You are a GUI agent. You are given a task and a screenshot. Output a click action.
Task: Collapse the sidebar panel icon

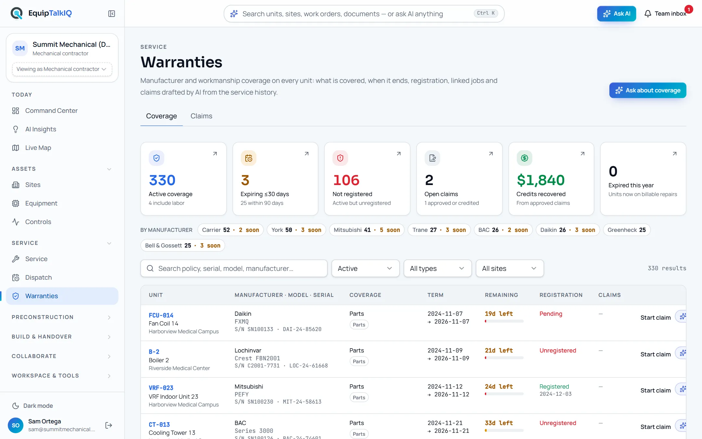111,14
